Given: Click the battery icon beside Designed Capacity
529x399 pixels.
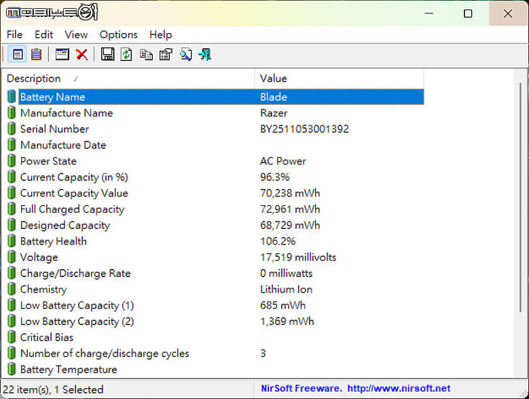Looking at the screenshot, I should (x=12, y=225).
